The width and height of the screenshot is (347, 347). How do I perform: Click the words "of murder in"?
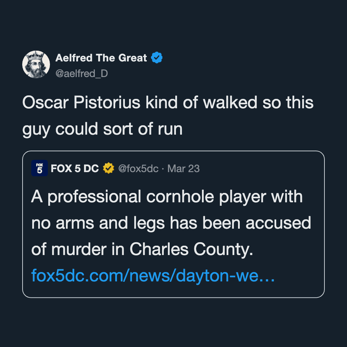click(x=78, y=249)
